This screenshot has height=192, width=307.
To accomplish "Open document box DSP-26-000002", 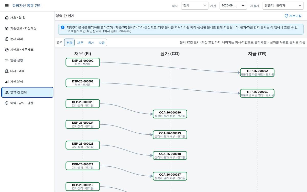I will pyautogui.click(x=83, y=62).
